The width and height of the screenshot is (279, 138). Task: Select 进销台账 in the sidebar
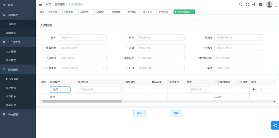point(11,105)
